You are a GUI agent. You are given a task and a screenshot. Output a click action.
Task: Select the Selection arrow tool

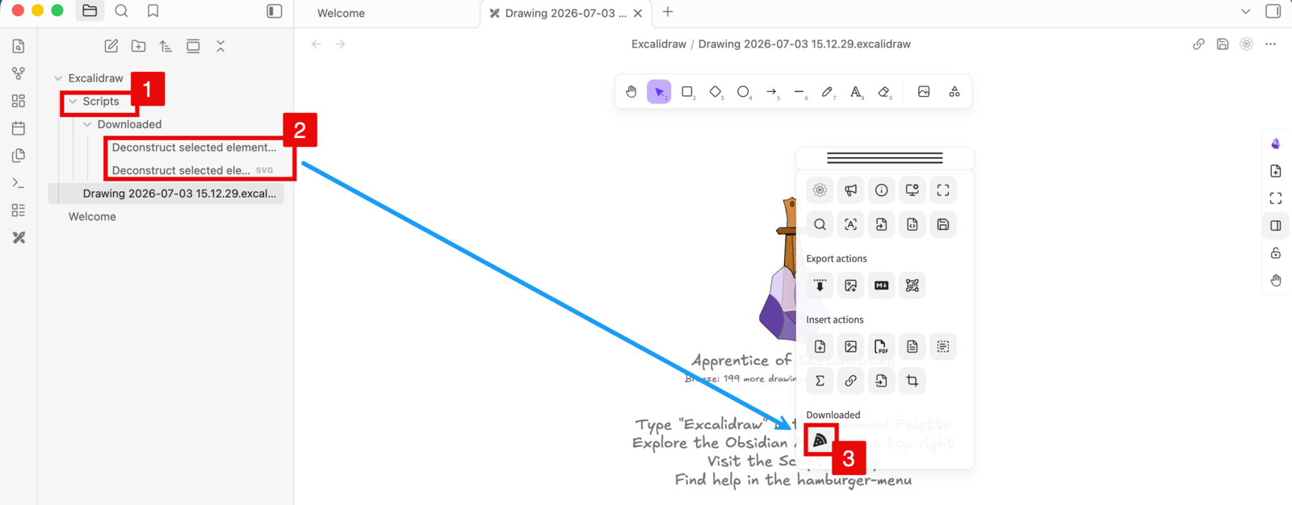pos(659,92)
